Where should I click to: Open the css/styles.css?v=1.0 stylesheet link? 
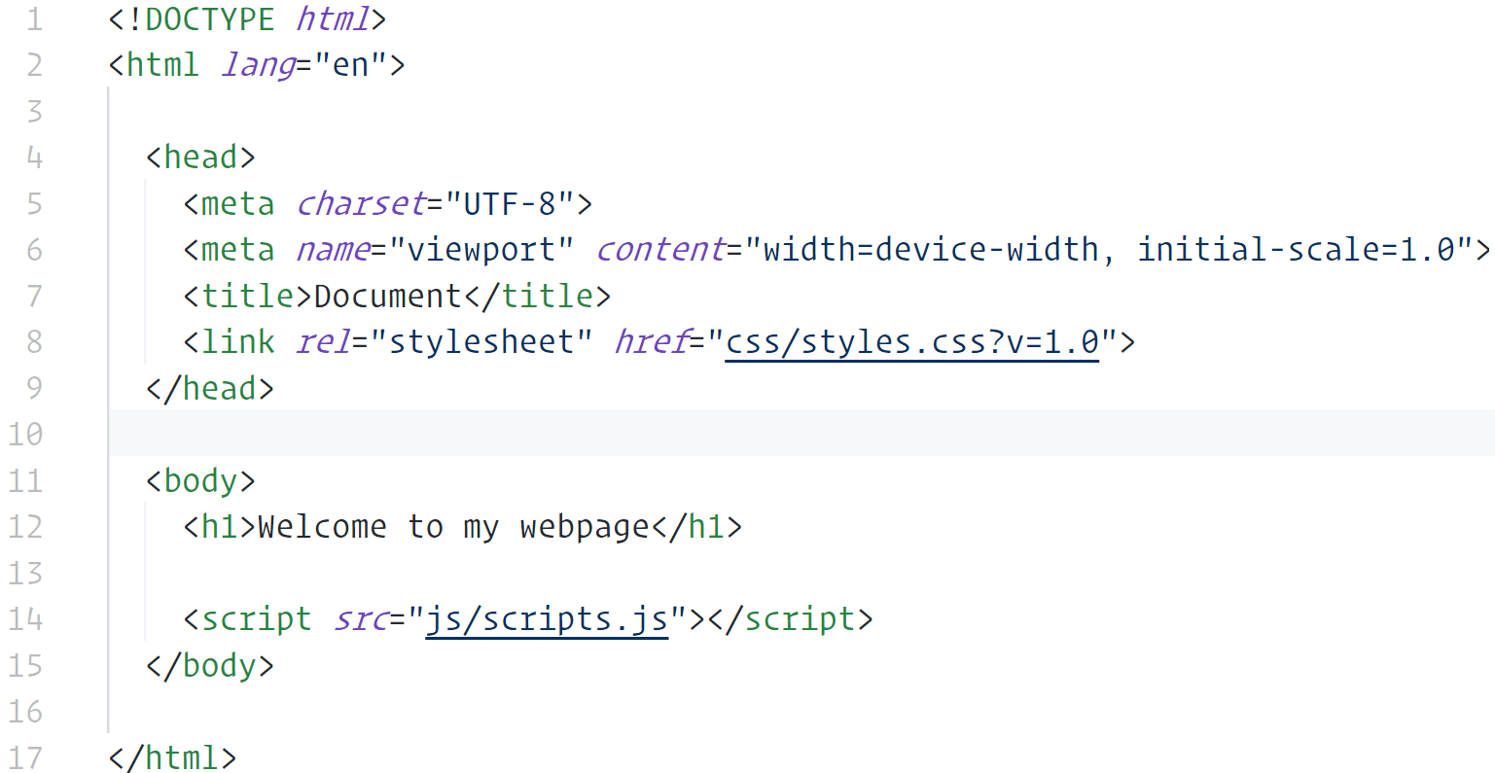tap(910, 342)
